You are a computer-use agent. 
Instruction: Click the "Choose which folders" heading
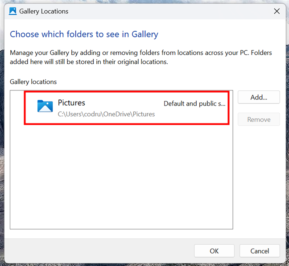(x=84, y=34)
